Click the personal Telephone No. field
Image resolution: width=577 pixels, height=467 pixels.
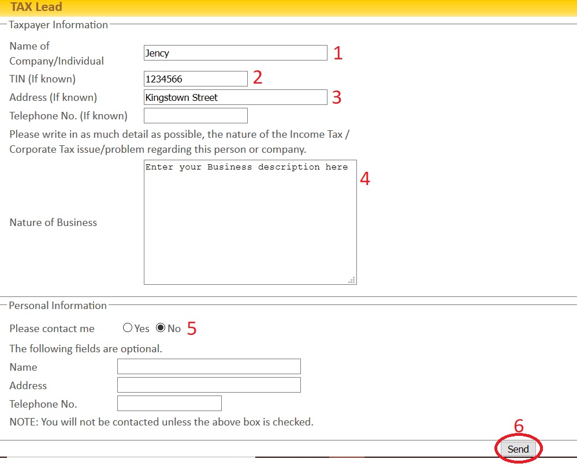169,404
